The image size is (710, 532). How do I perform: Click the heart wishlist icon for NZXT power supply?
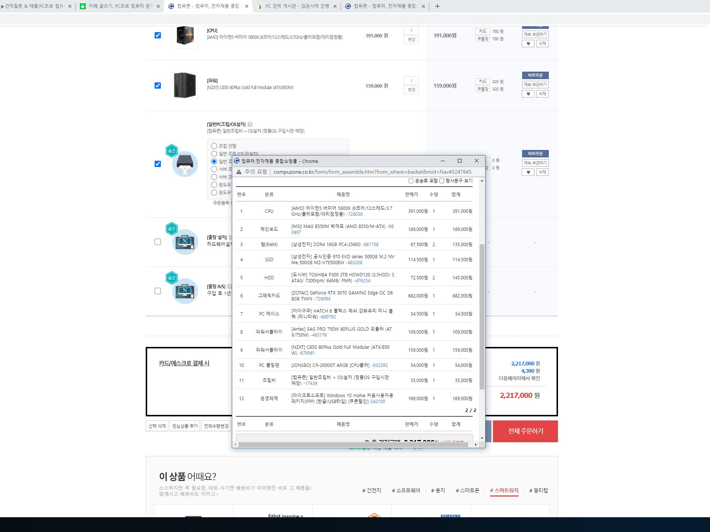tap(528, 94)
